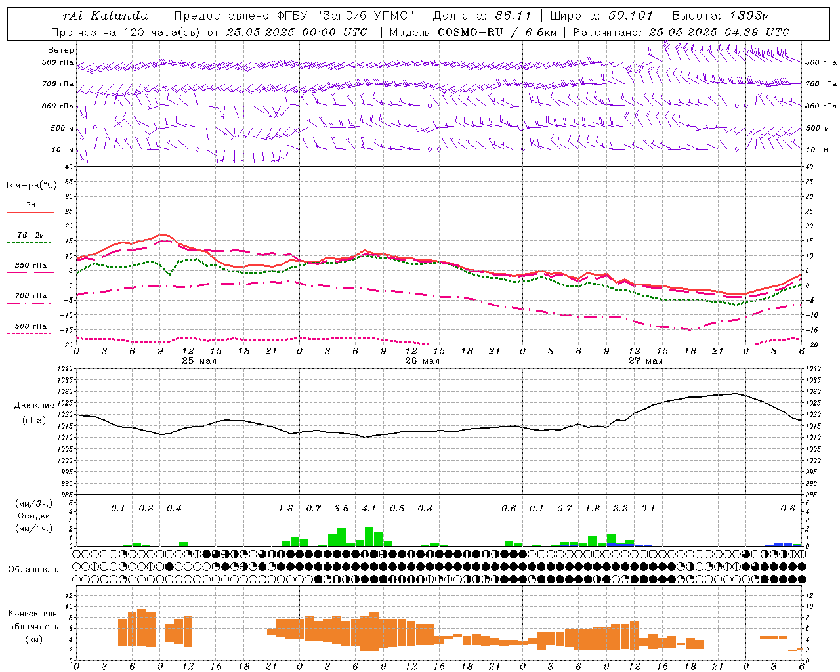Viewport: 840px width, 672px height.
Task: Click the 3-hour precipitation value "2.2"
Action: point(620,508)
